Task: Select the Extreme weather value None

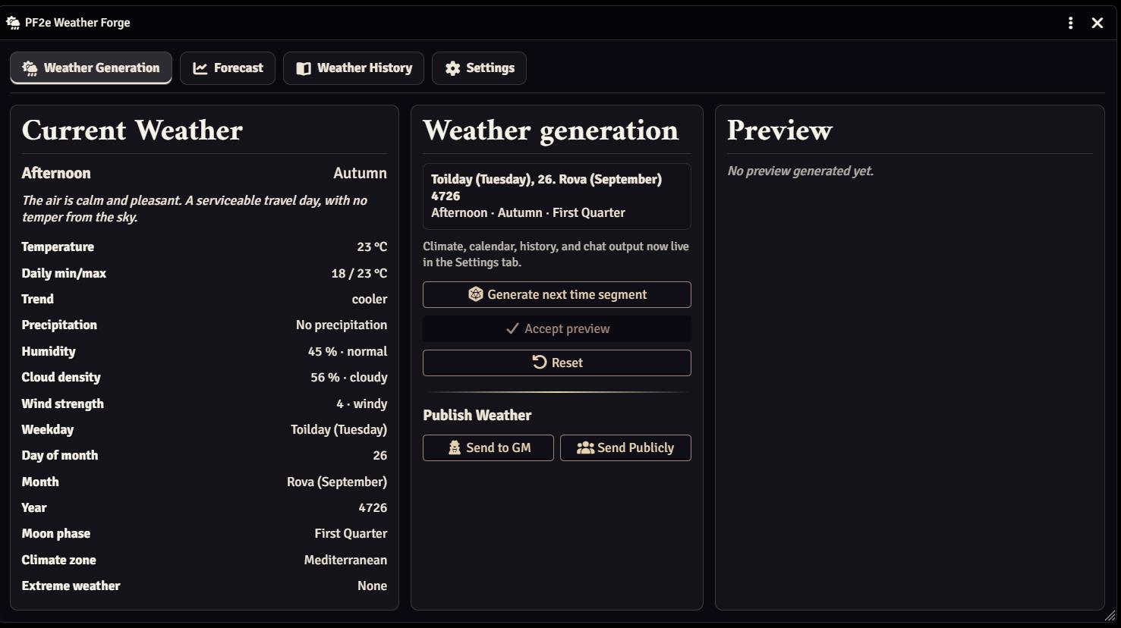Action: [373, 586]
